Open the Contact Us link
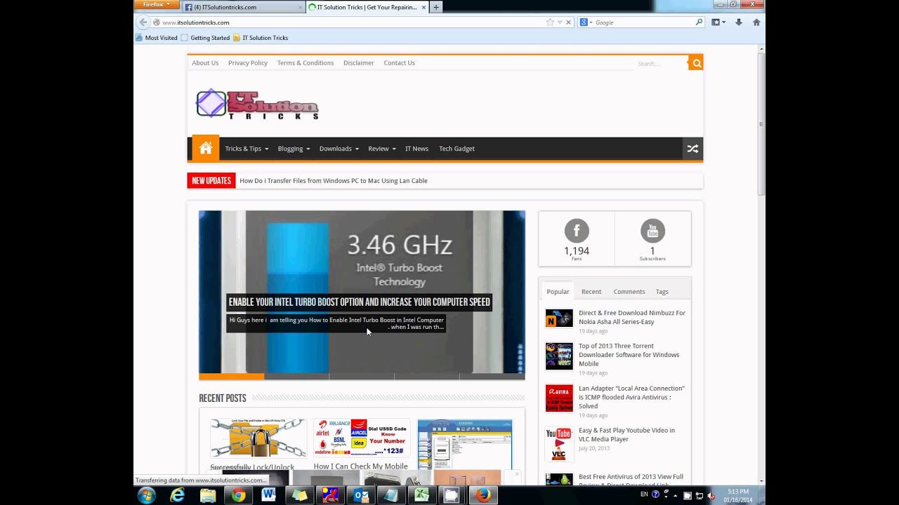 click(x=399, y=63)
